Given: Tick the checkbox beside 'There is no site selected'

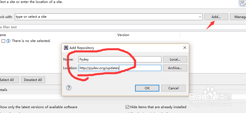Looking at the screenshot, I should tap(3, 41).
